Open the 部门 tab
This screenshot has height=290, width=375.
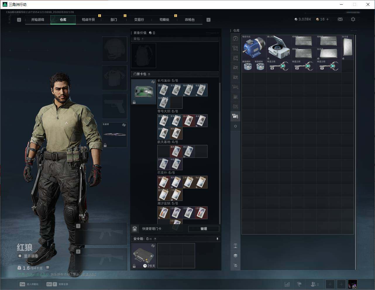(x=113, y=20)
